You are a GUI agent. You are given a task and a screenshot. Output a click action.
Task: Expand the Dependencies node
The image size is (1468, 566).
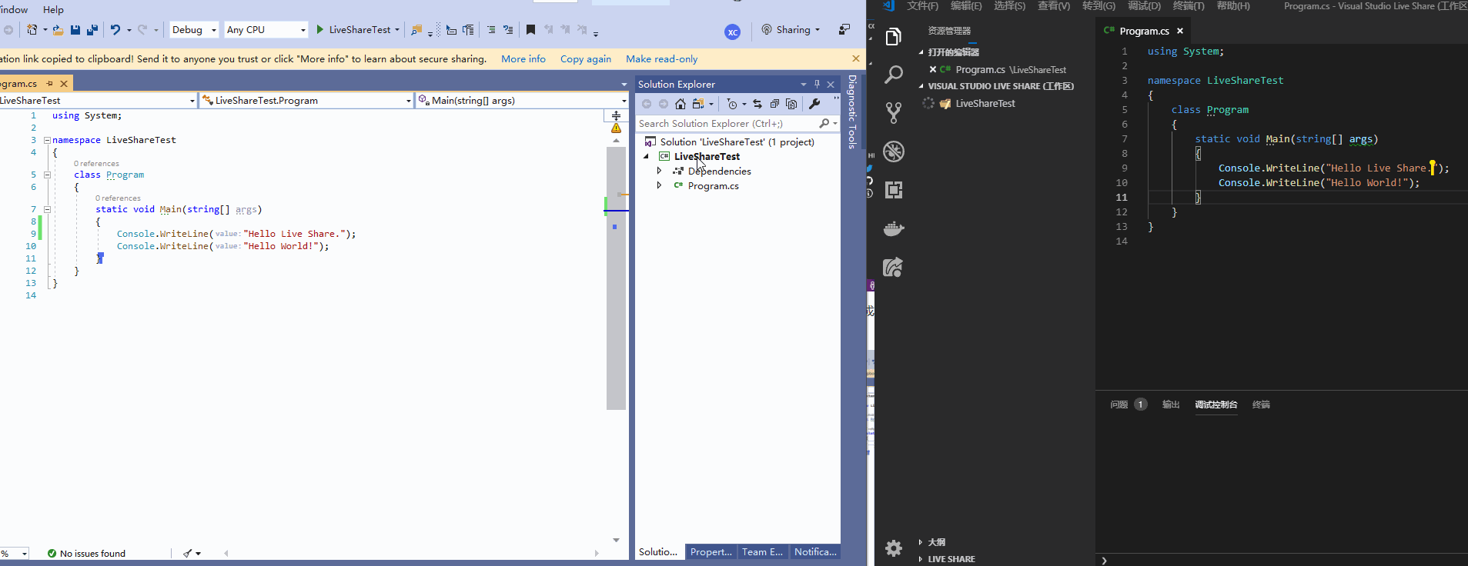click(659, 171)
